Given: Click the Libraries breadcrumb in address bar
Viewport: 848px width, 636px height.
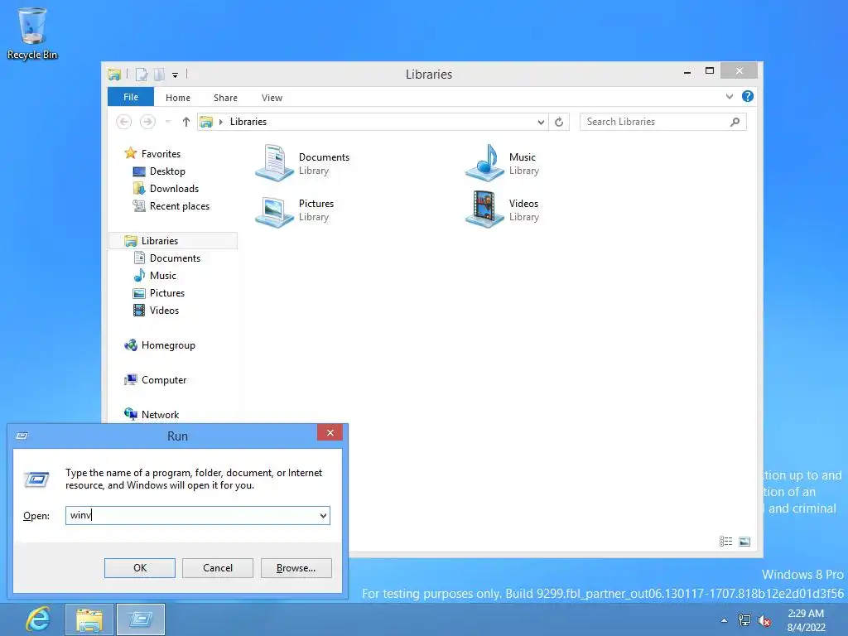Looking at the screenshot, I should point(248,122).
